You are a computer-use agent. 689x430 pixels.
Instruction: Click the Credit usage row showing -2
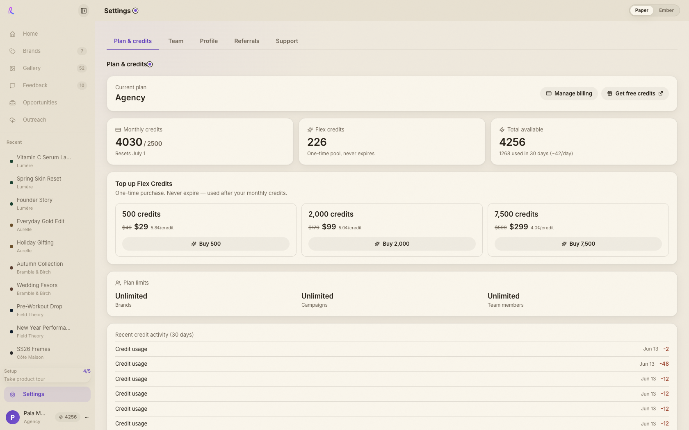click(392, 349)
